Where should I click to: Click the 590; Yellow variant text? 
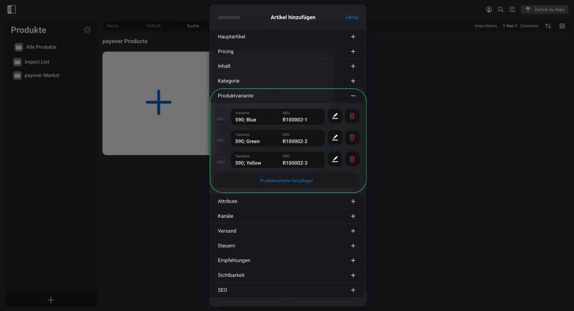click(x=248, y=163)
